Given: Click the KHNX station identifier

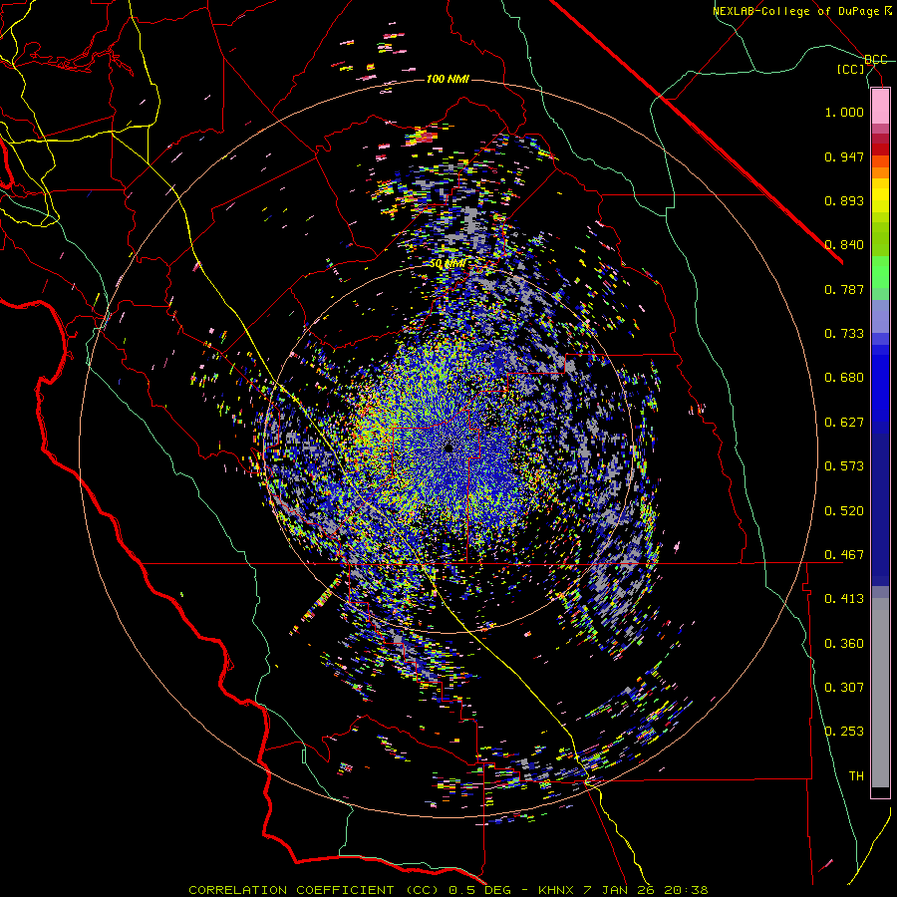Looking at the screenshot, I should (557, 890).
